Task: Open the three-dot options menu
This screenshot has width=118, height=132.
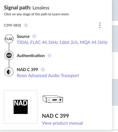Action: click(x=100, y=25)
